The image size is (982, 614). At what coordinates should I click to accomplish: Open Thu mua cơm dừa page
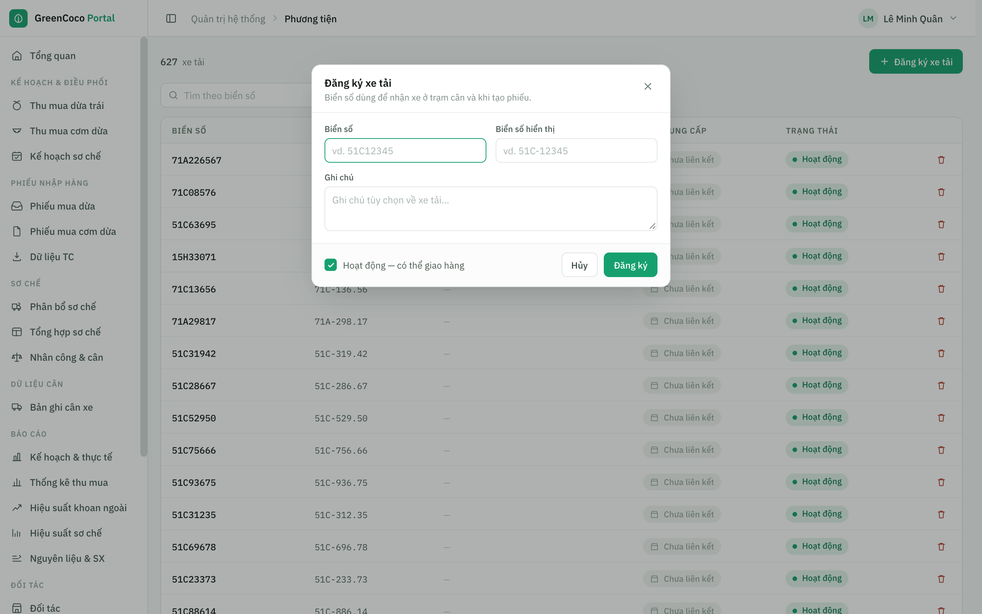[71, 131]
